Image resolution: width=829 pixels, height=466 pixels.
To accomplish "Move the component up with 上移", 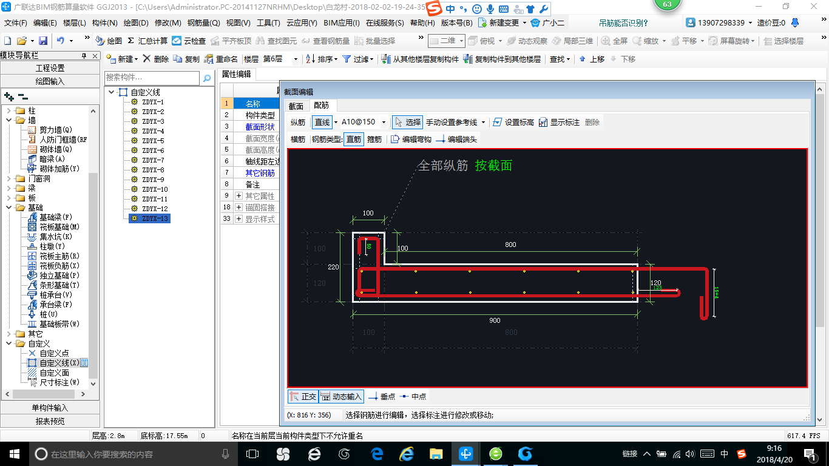I will [x=592, y=59].
